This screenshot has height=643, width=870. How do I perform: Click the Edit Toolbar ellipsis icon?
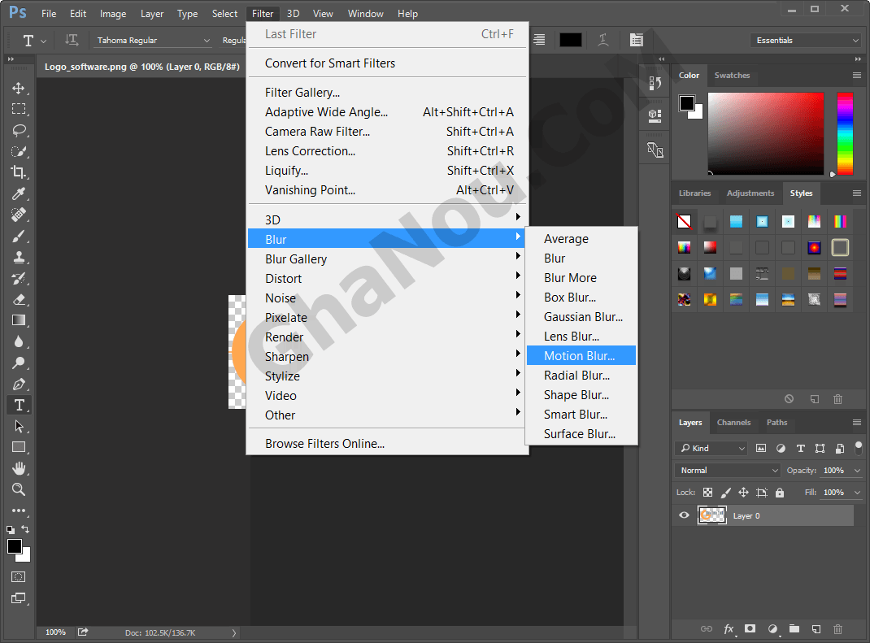[x=19, y=510]
